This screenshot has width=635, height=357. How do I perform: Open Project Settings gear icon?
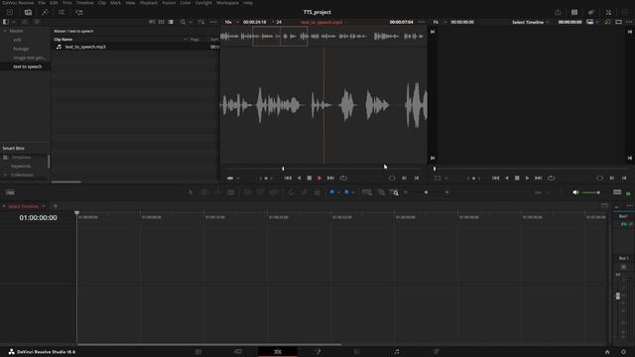coord(623,352)
